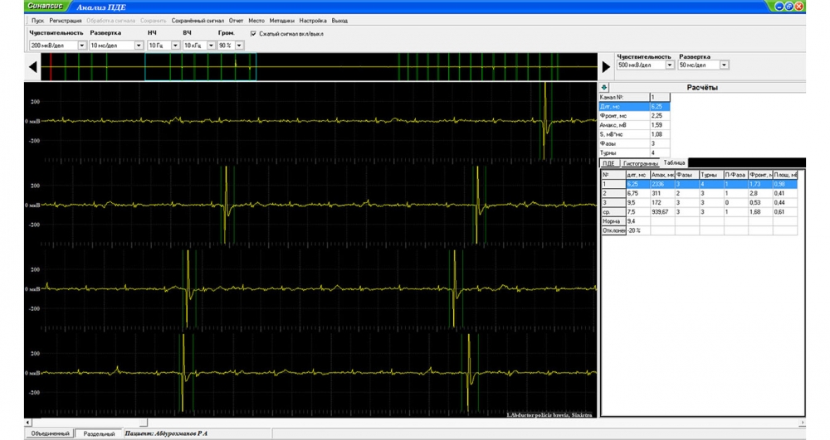Click the Раздельный view button
Viewport: 830px width, 440px height.
(98, 433)
